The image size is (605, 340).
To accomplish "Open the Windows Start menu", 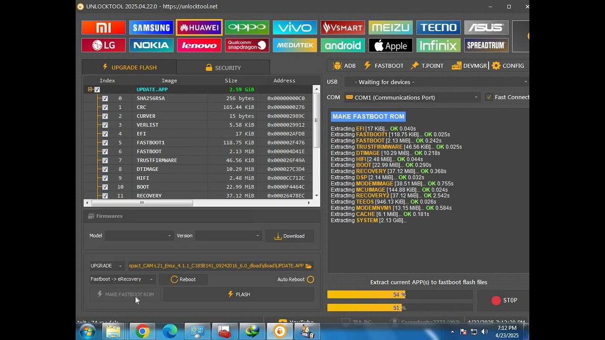I will click(x=87, y=331).
